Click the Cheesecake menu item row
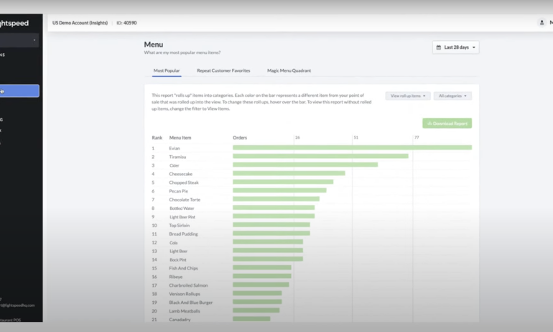This screenshot has width=553, height=332. (180, 173)
